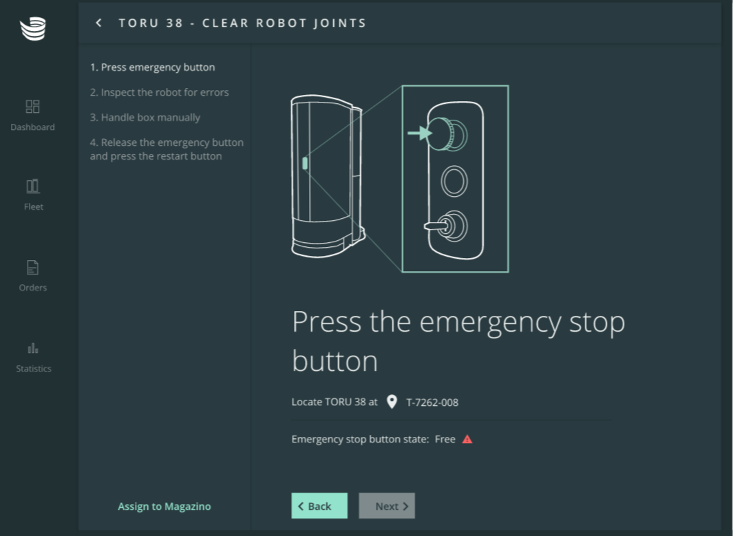The height and width of the screenshot is (536, 733).
Task: Click the red warning triangle icon
Action: 467,439
